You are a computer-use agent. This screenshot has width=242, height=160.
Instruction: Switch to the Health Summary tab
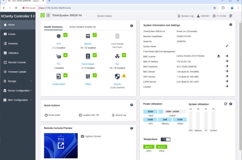[53, 27]
